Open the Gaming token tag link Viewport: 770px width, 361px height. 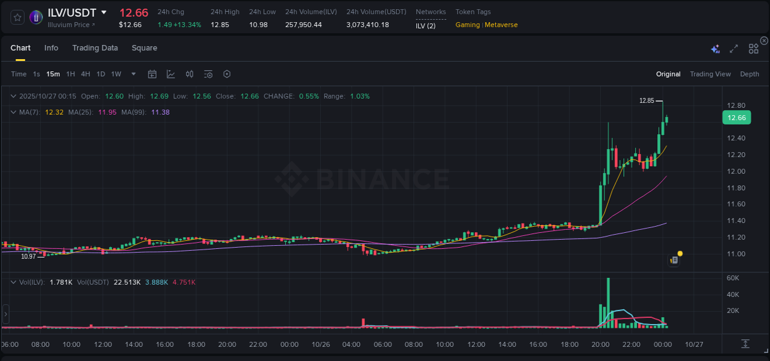[x=467, y=25]
